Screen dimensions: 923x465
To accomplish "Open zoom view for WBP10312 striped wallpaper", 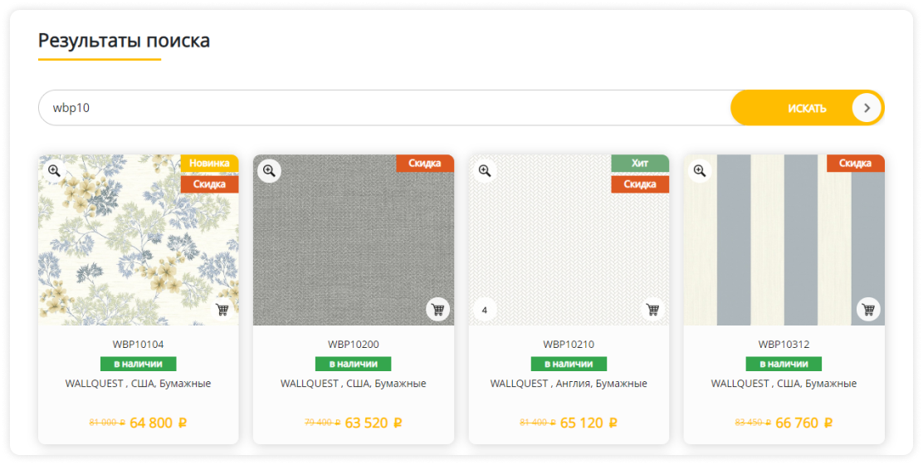I will pos(700,171).
